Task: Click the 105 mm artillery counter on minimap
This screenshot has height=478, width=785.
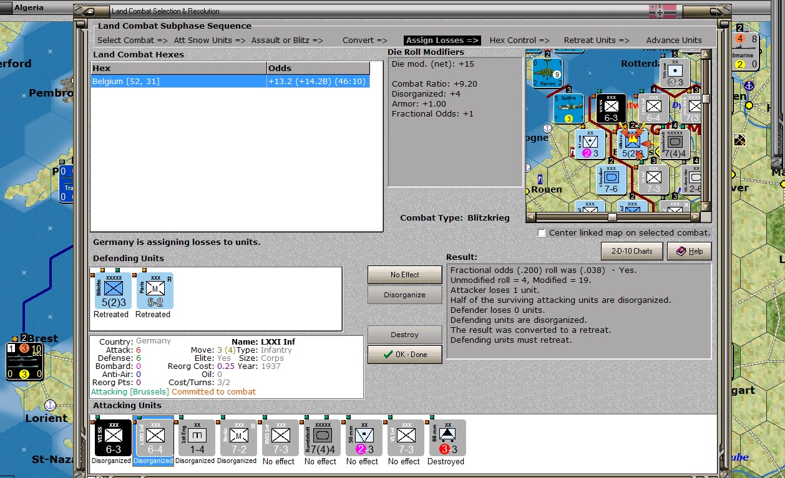Action: point(675,73)
